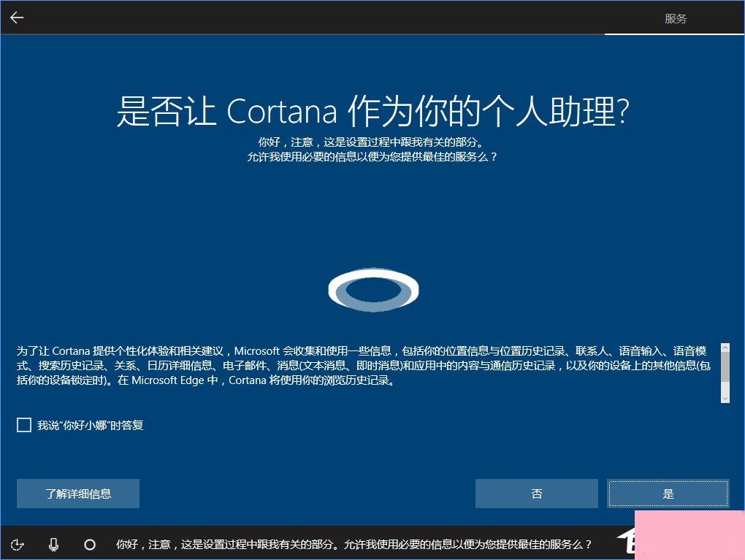Click the heading 是否让 Cortana 作为你的个人助理?

pos(373,111)
